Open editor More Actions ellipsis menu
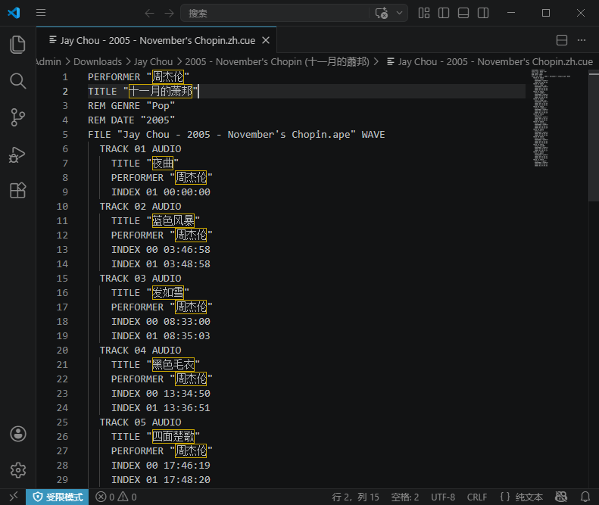599x505 pixels. (x=582, y=40)
